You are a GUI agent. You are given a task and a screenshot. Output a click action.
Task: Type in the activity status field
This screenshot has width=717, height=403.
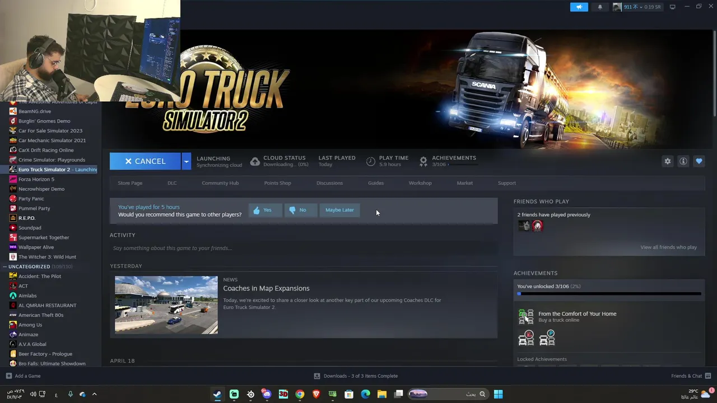coord(304,248)
